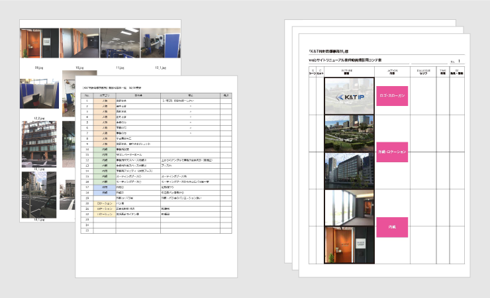Click the '人物' category cell in row 1
The width and height of the screenshot is (490, 298).
105,101
